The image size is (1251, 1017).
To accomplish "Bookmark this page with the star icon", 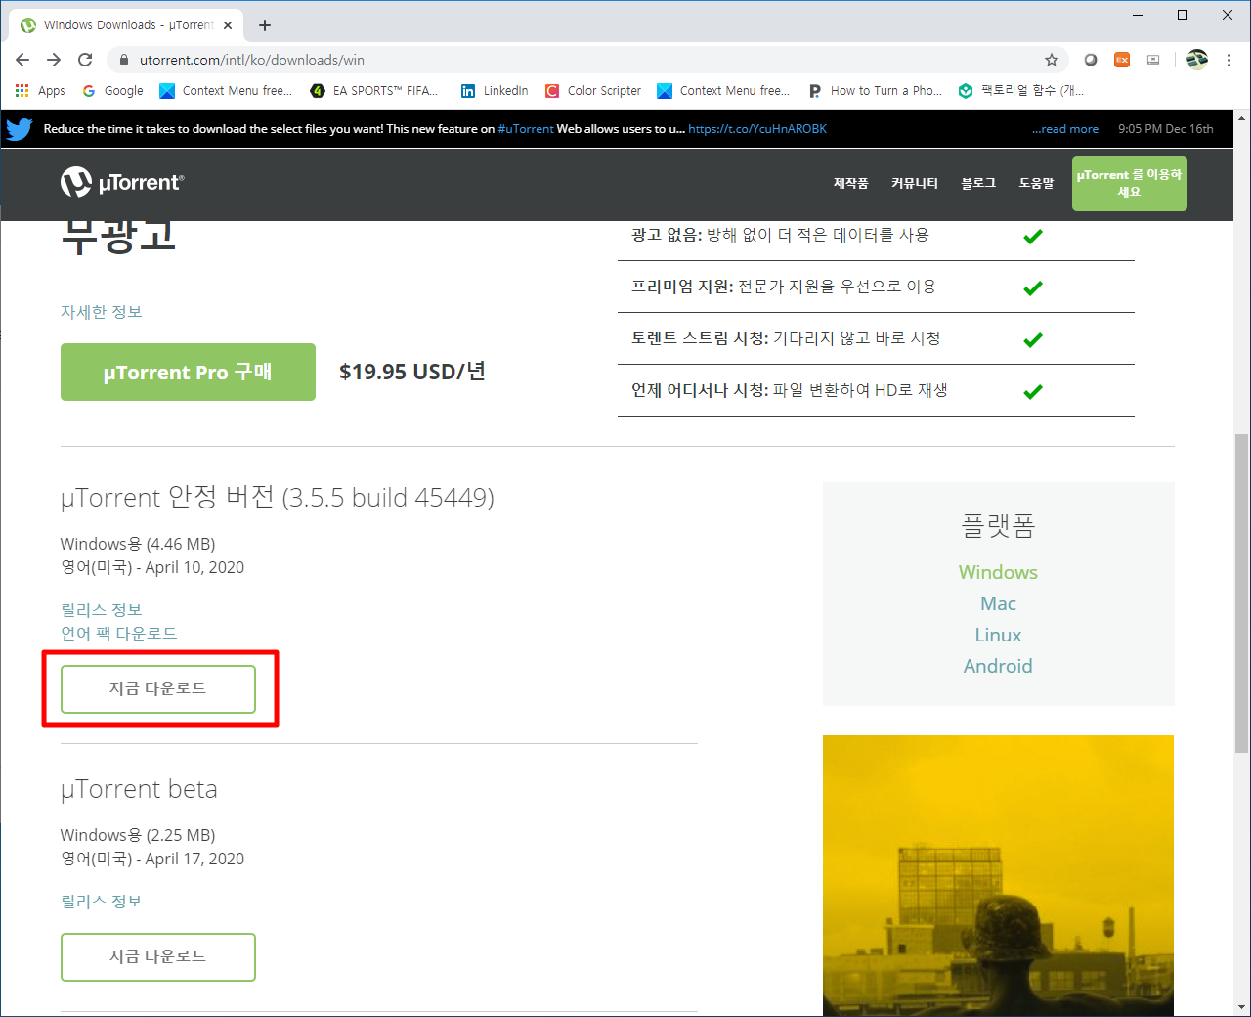I will click(1052, 60).
